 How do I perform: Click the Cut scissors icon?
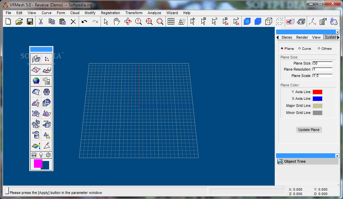41,22
